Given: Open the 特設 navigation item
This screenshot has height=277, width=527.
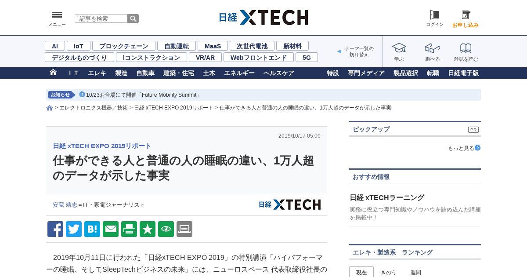Looking at the screenshot, I should point(333,73).
